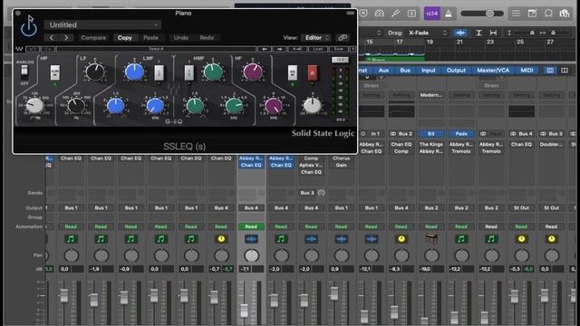The image size is (580, 326).
Task: Open the Drag X-Fade dropdown
Action: point(428,33)
